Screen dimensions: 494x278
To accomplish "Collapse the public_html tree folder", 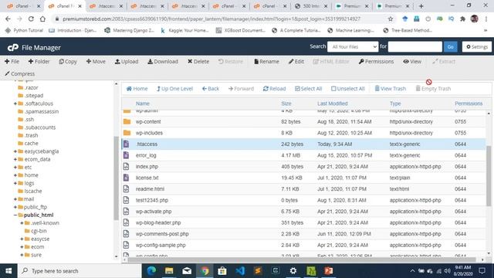I will point(15,215).
